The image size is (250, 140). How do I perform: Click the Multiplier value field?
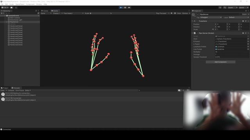[x=232, y=52]
